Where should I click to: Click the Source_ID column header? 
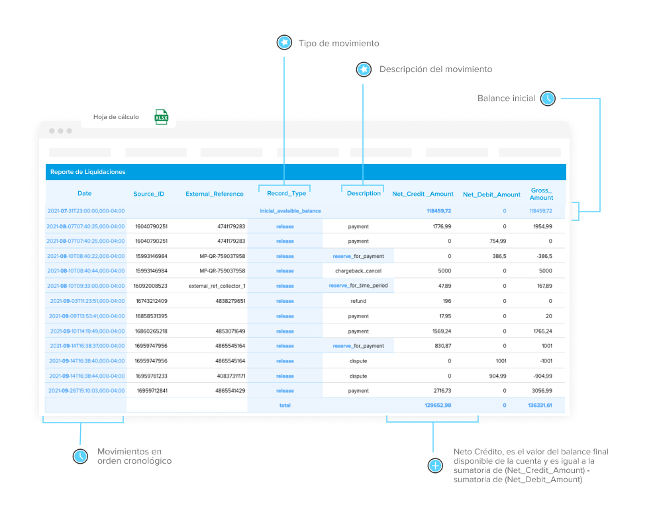click(x=149, y=194)
